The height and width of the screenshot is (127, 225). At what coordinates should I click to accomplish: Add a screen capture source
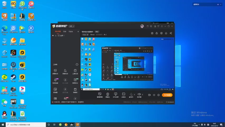[x=100, y=95]
